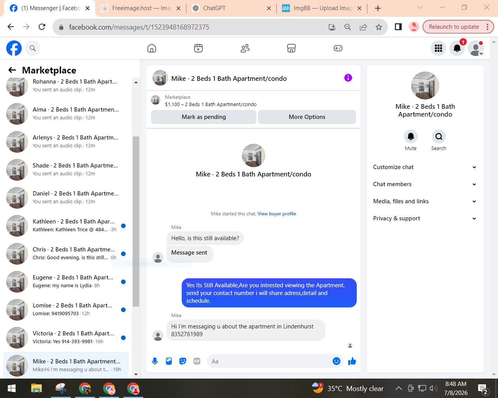Open the GIF picker icon

197,361
